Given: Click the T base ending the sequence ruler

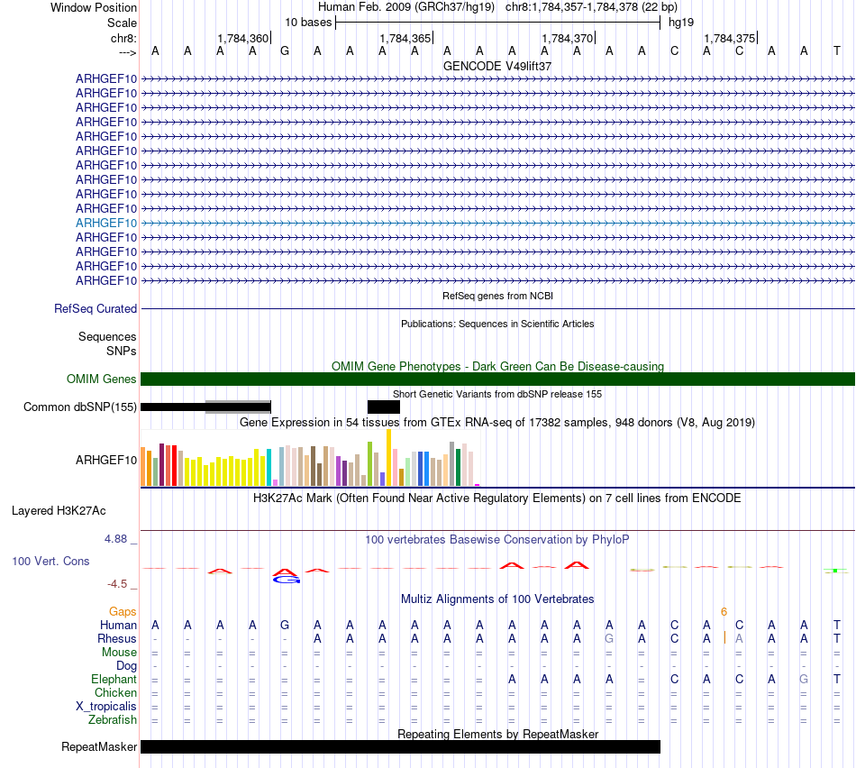Looking at the screenshot, I should 837,51.
